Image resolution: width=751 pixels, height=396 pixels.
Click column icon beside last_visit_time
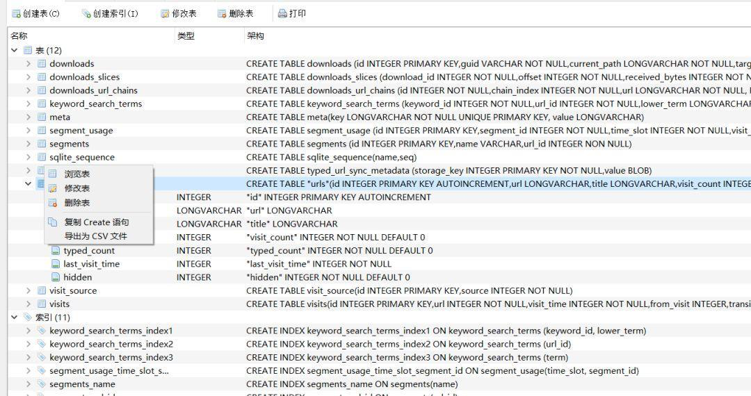[56, 264]
